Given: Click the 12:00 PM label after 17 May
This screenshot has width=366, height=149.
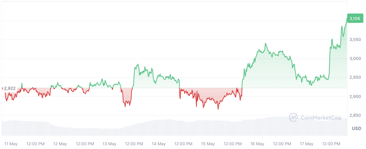Looking at the screenshot, I should 331,144.
